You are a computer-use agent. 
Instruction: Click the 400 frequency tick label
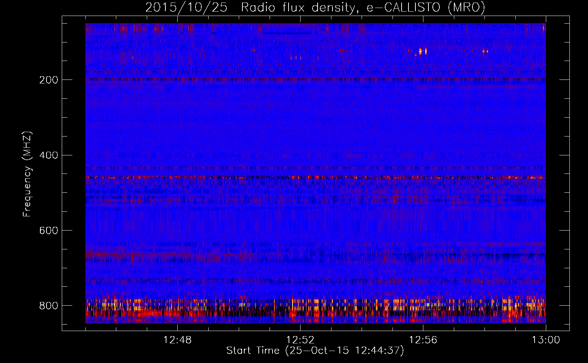[x=49, y=155]
